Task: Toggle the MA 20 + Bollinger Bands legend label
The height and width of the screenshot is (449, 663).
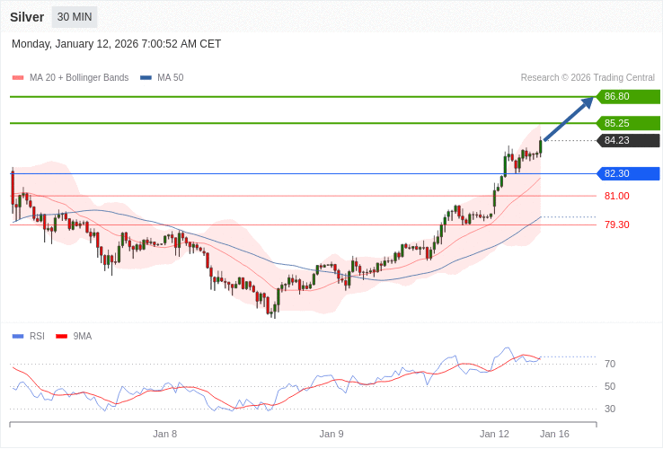Action: (x=79, y=78)
